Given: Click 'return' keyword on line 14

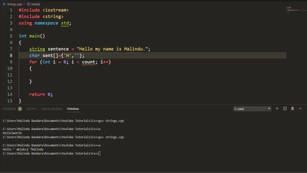Looking at the screenshot, I should (x=37, y=94).
